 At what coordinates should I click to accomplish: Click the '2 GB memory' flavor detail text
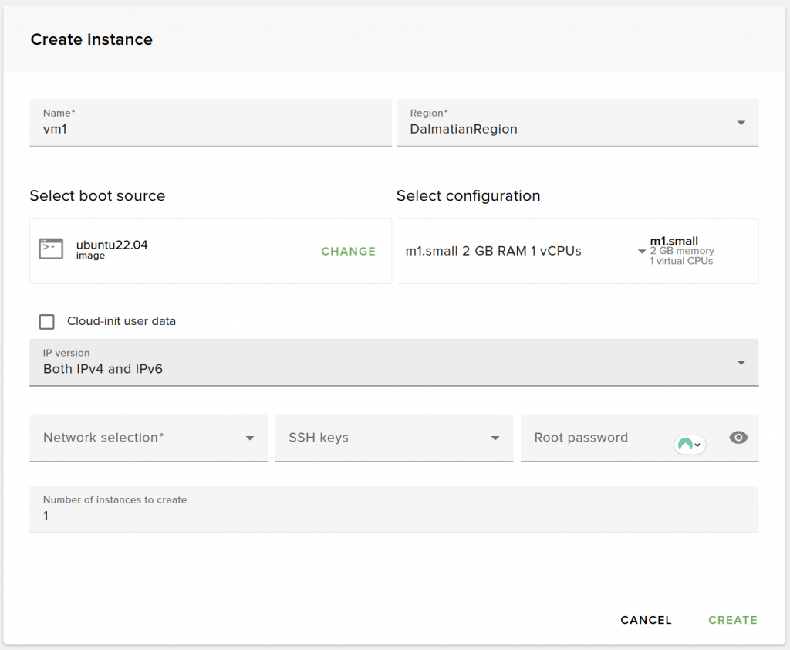point(682,251)
